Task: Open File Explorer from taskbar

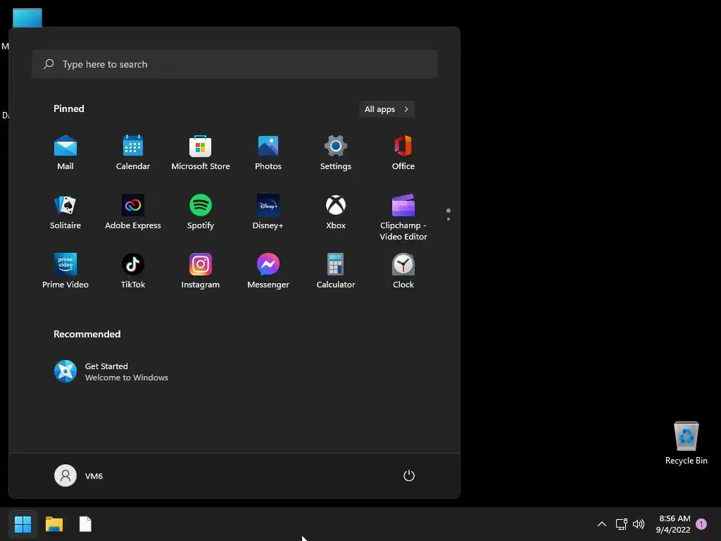Action: tap(54, 524)
